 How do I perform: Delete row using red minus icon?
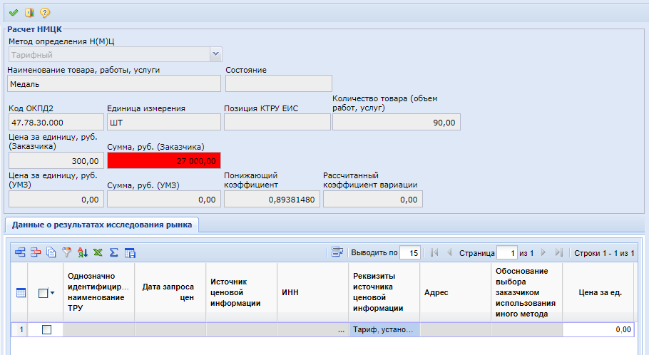pos(36,252)
